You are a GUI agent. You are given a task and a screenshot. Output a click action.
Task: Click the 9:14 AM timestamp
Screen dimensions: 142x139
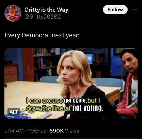tap(14, 131)
